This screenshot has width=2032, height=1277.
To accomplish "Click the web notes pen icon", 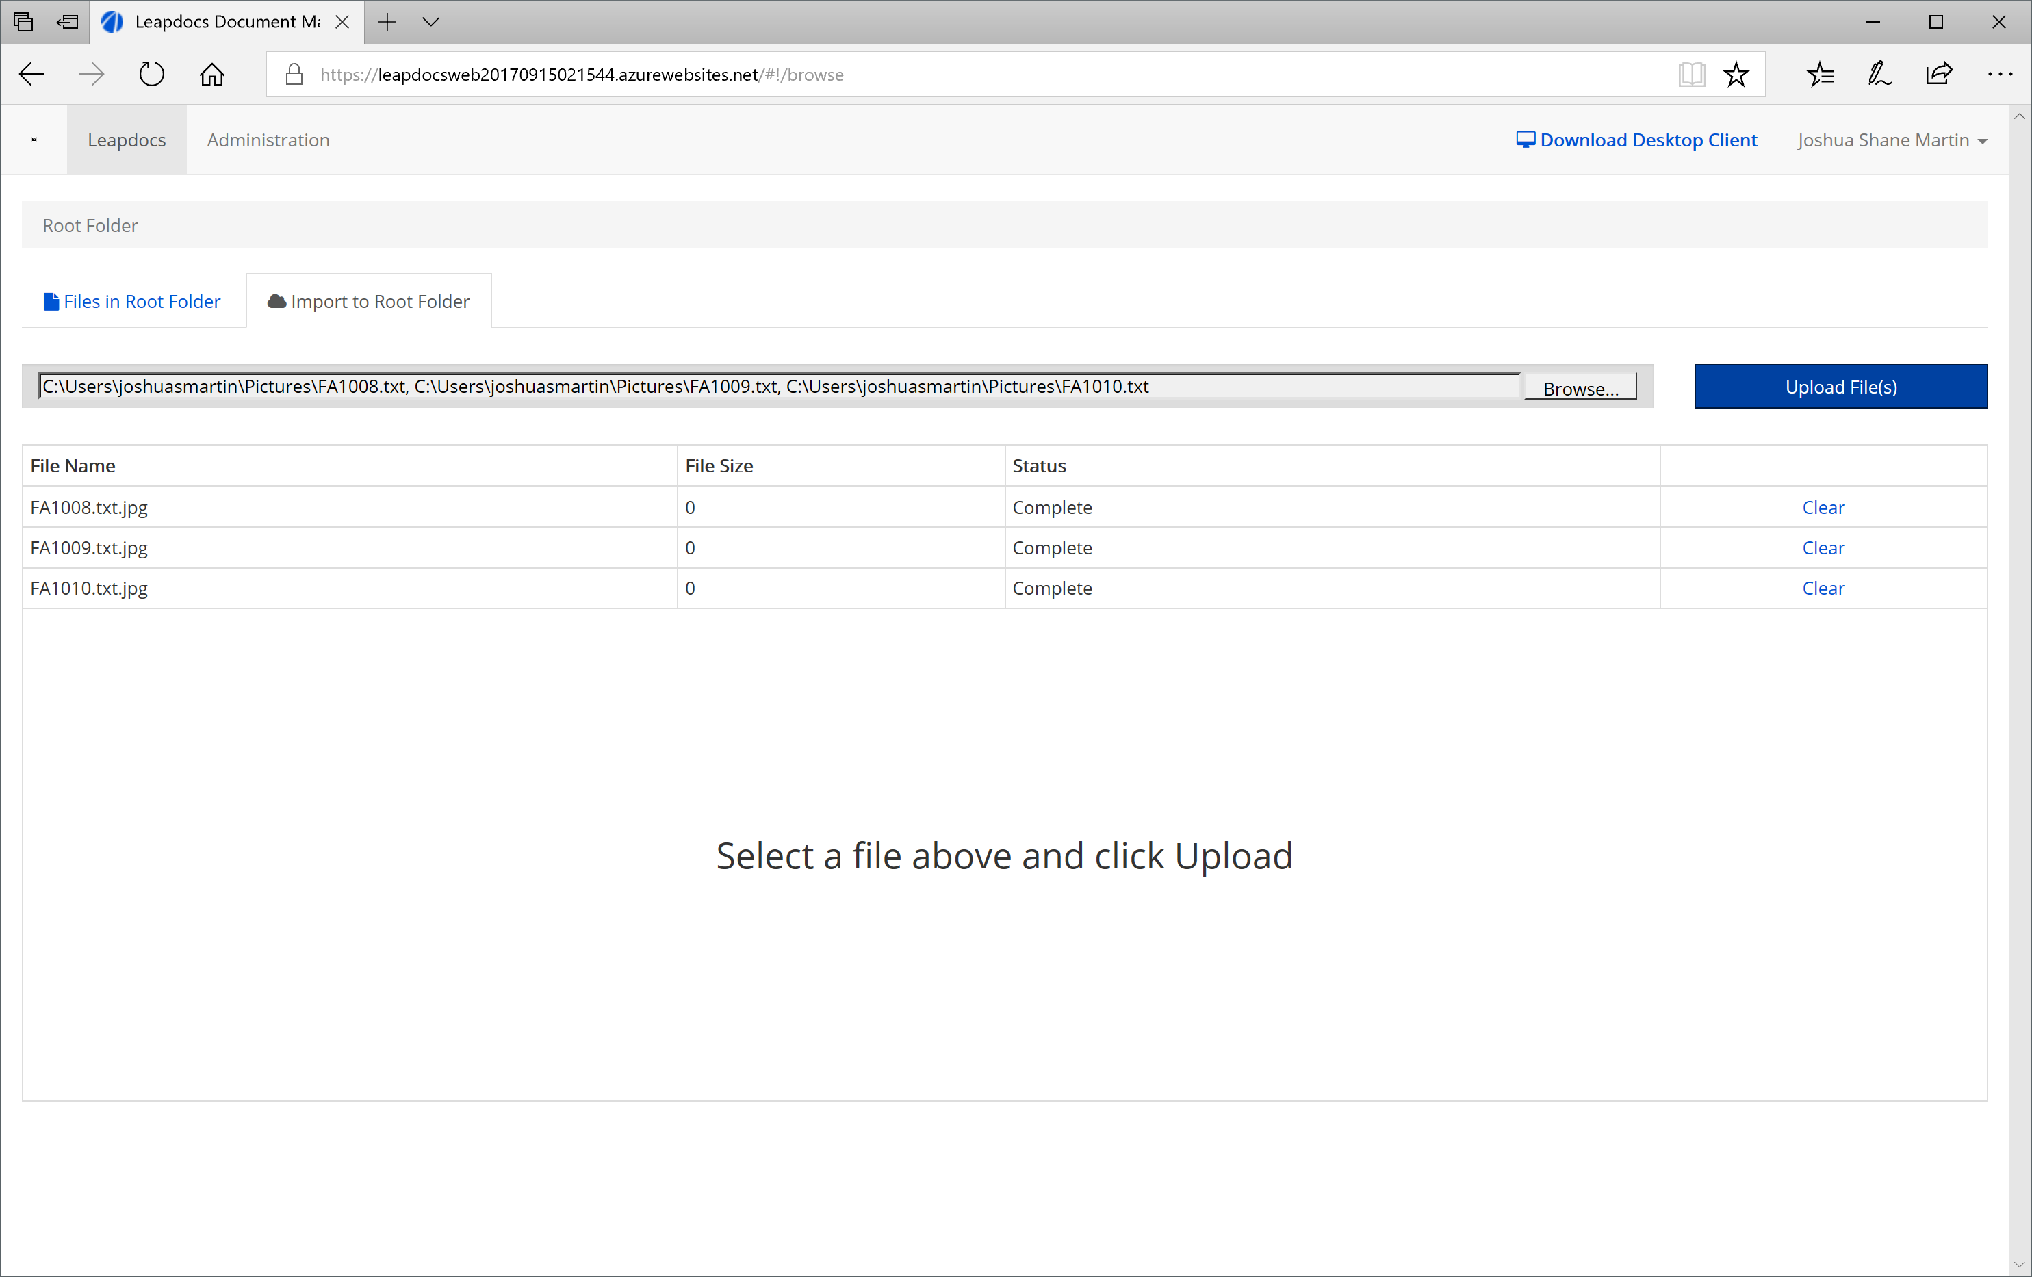I will [x=1879, y=75].
